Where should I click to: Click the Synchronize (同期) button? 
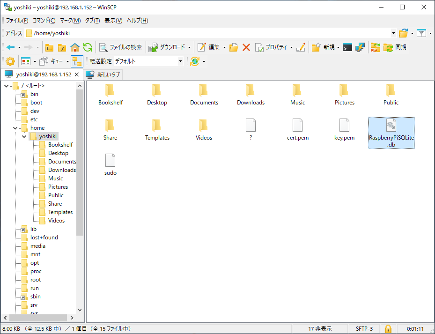coord(395,47)
